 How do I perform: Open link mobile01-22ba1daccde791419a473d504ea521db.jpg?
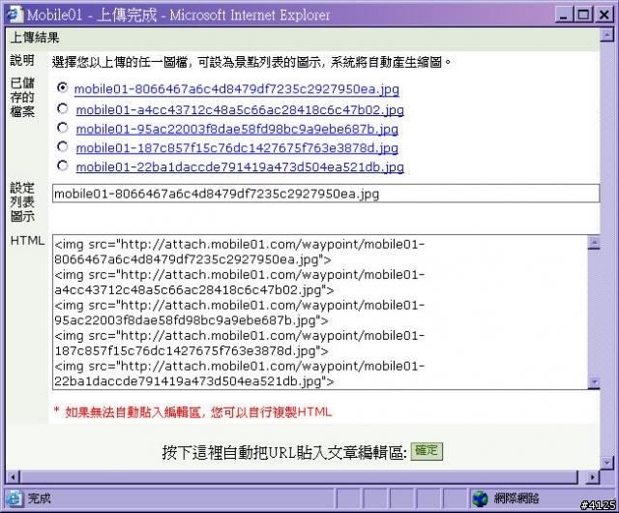(x=240, y=167)
